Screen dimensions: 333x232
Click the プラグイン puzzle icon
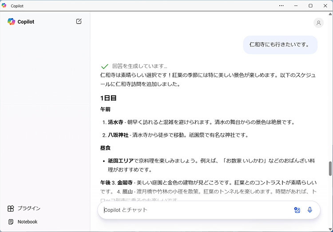point(11,208)
